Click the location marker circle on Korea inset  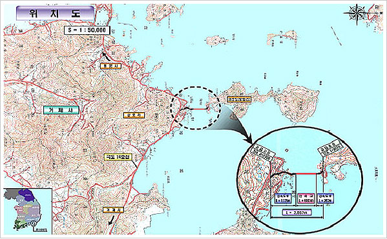tap(34, 224)
